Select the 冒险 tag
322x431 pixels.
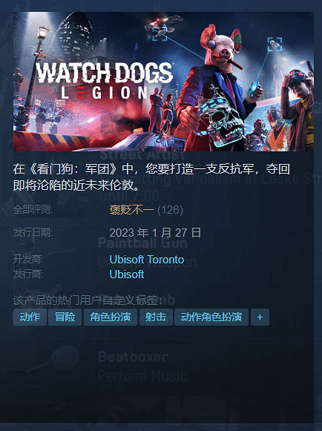(x=65, y=317)
